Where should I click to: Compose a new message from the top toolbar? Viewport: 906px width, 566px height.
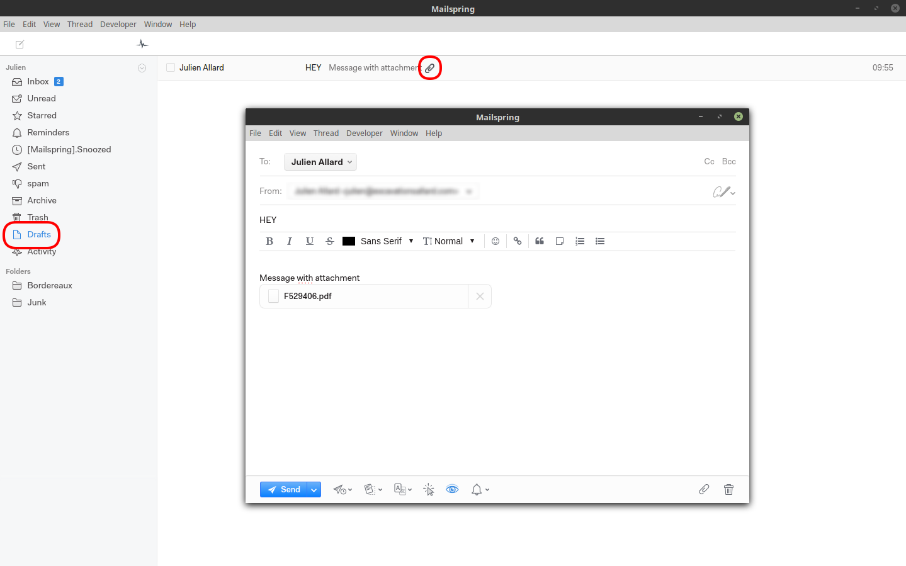19,44
